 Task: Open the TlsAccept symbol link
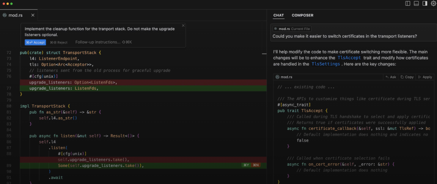[349, 58]
